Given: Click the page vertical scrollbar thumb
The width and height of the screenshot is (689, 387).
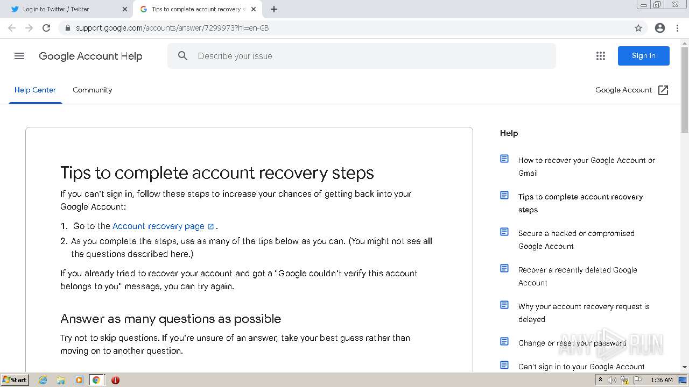Looking at the screenshot, I should pyautogui.click(x=685, y=89).
